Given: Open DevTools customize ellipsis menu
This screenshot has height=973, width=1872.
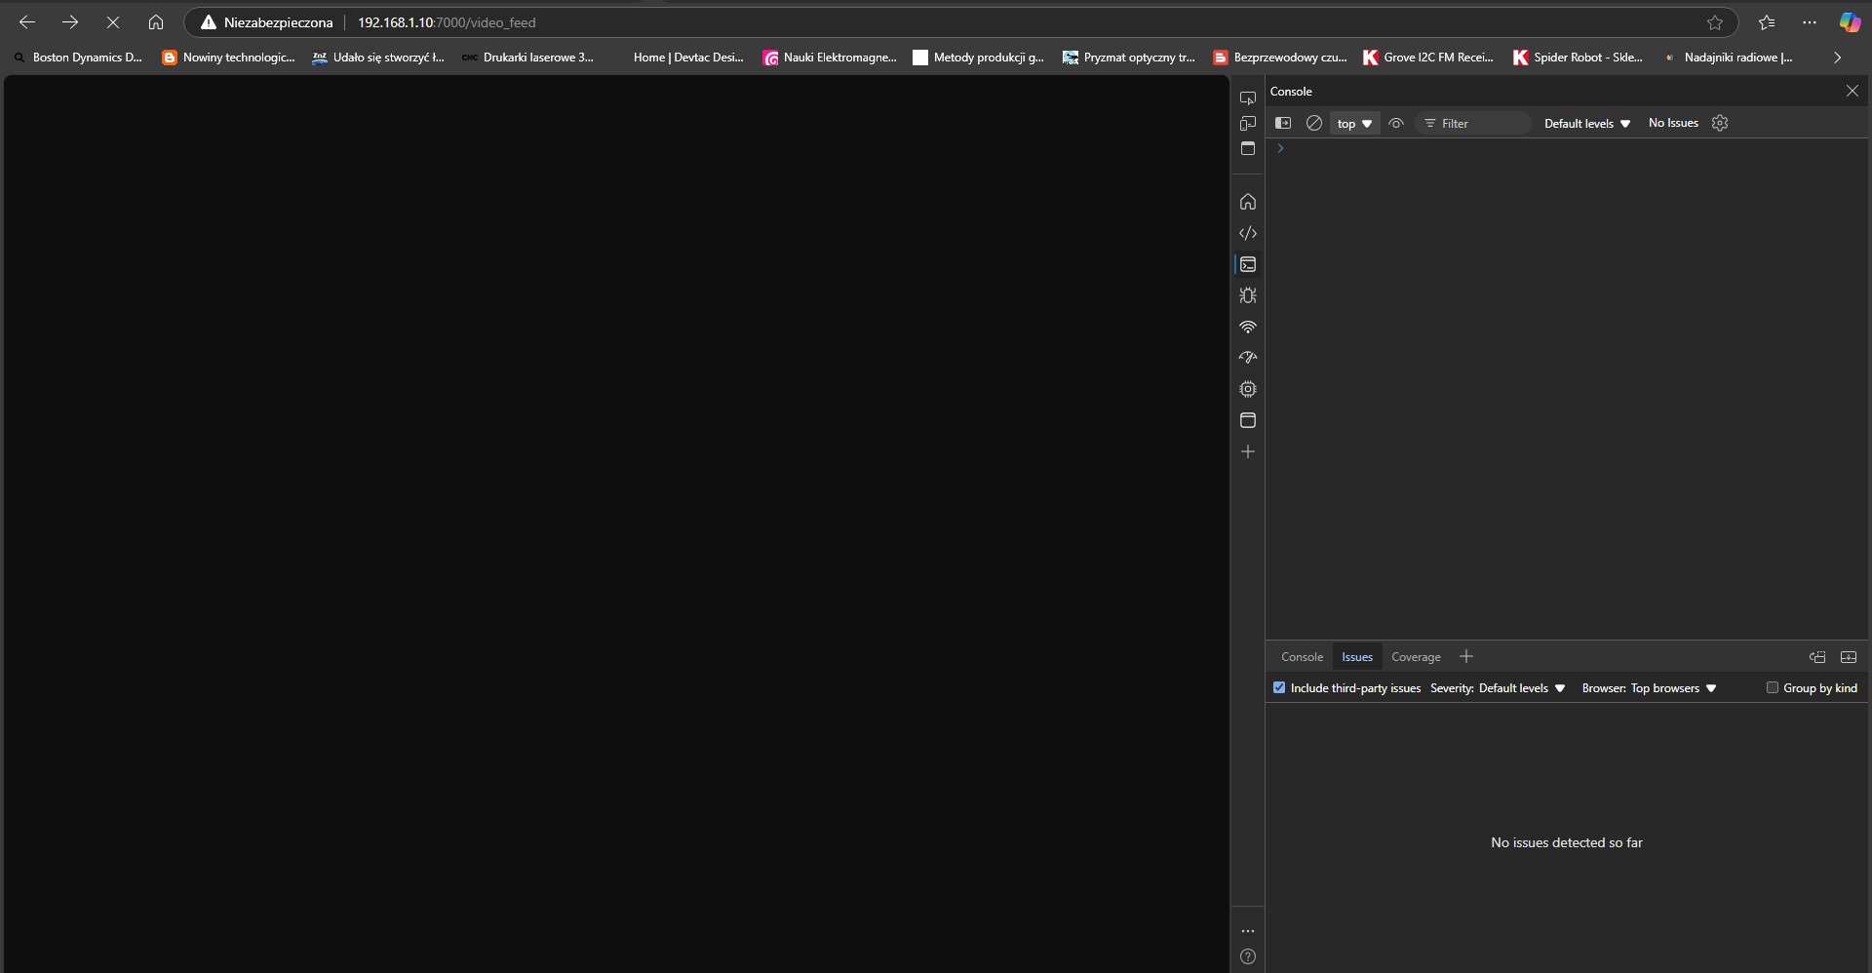Looking at the screenshot, I should pyautogui.click(x=1248, y=931).
